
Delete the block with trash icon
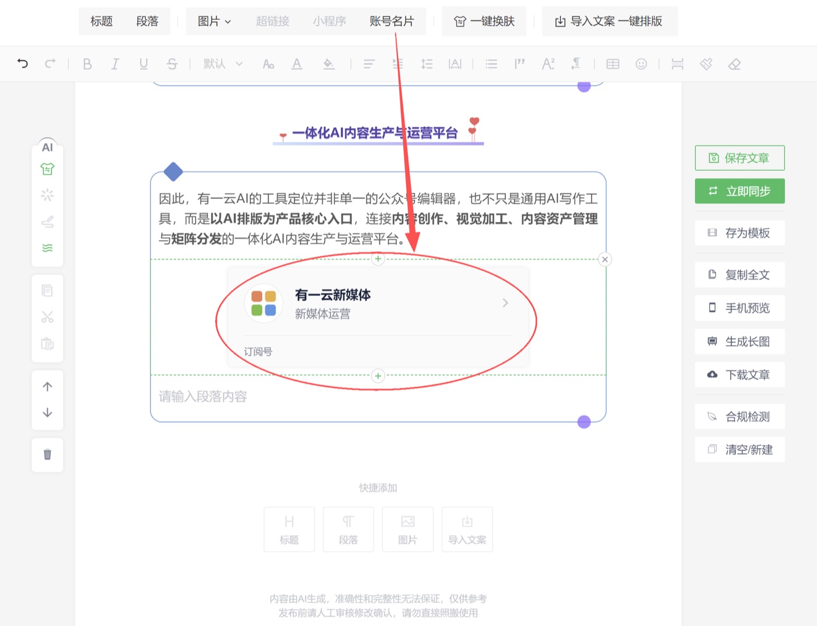coord(47,454)
